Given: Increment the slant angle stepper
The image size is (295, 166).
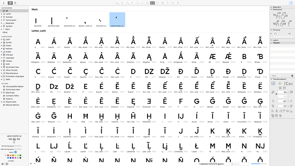Looking at the screenshot, I should tap(289, 105).
